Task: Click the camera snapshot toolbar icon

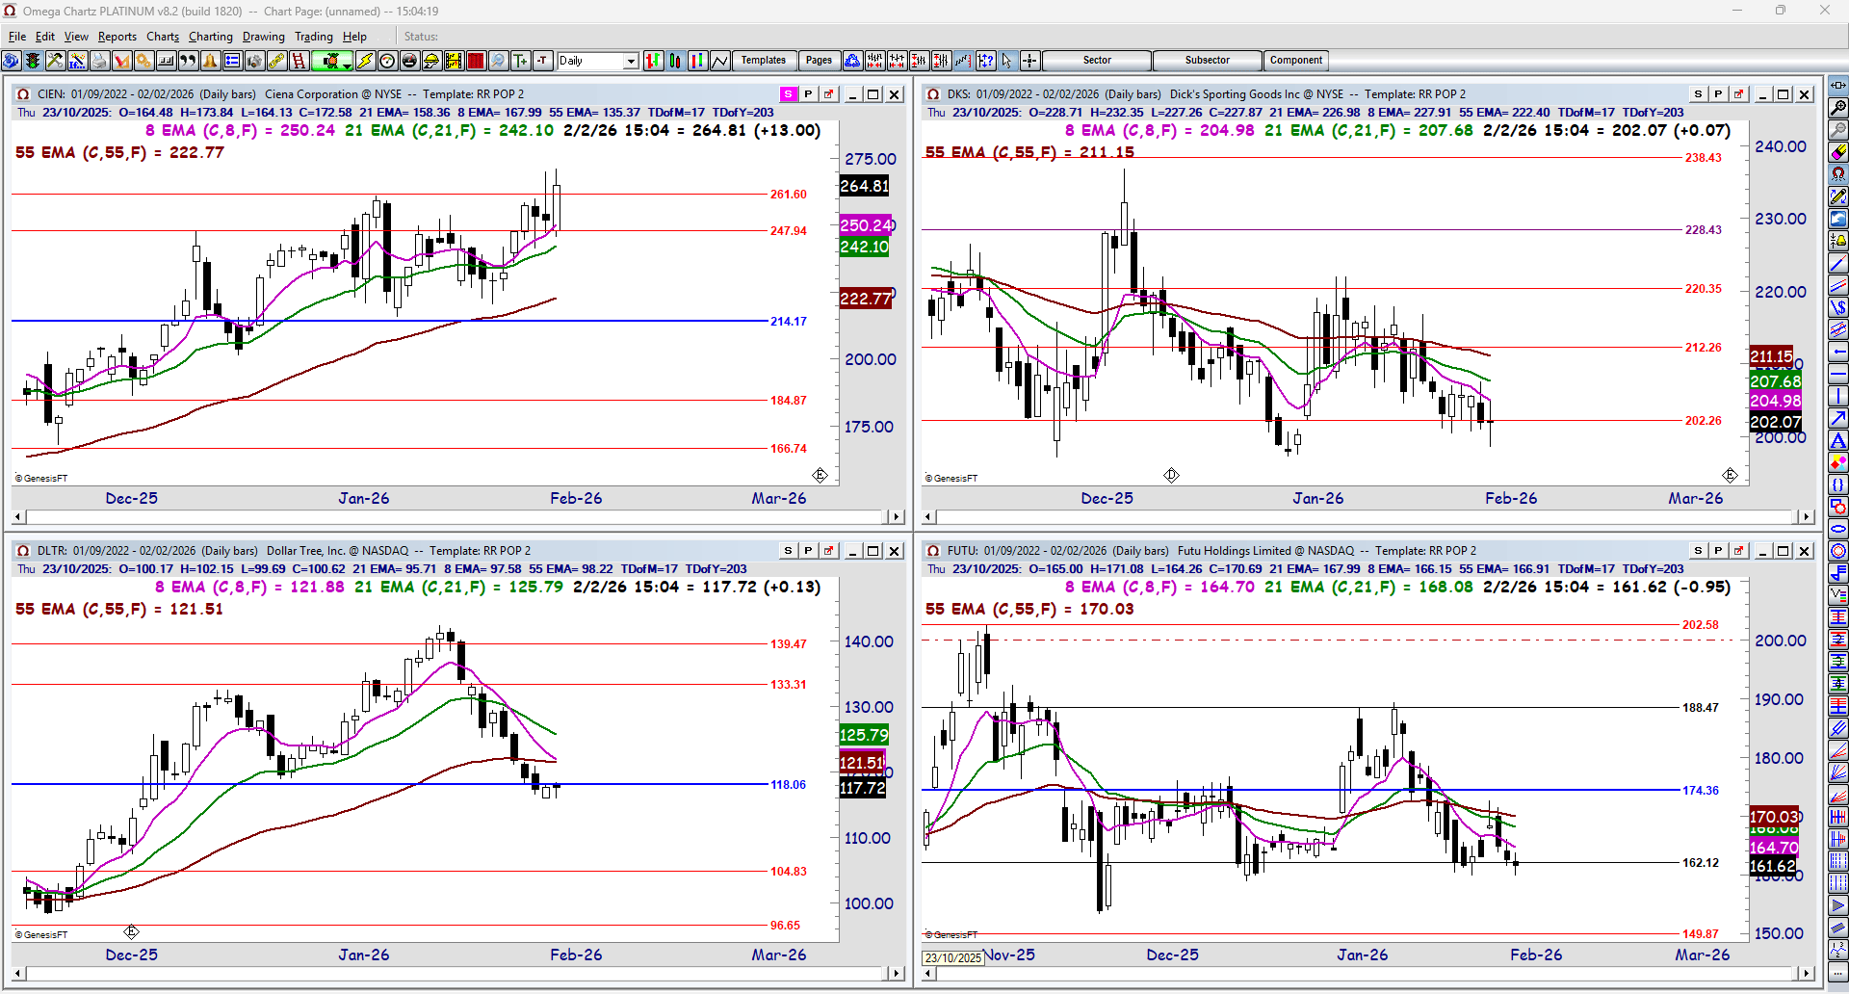Action: tap(254, 61)
